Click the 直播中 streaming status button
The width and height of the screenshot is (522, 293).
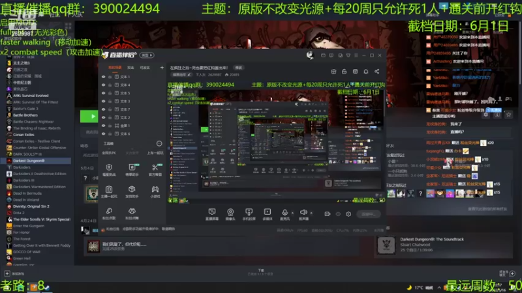(369, 214)
